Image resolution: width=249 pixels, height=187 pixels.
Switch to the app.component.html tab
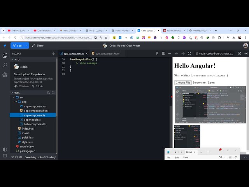[108, 53]
